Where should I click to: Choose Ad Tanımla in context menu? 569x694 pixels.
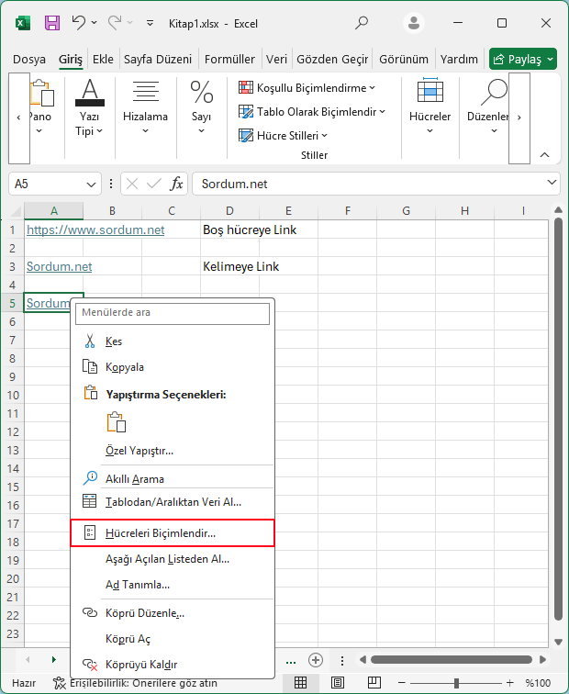[171, 585]
